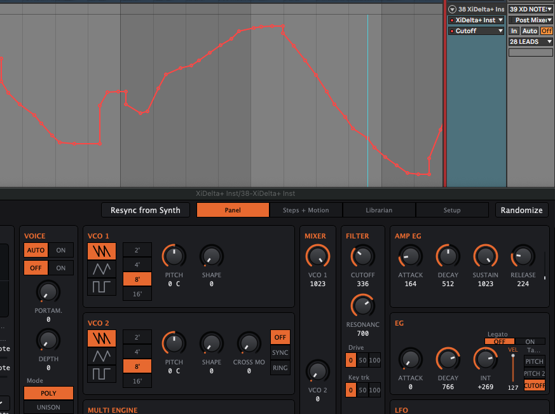Collapse the 38 XiDelta+ Ins track
Screen dimensions: 555x414
(452, 9)
